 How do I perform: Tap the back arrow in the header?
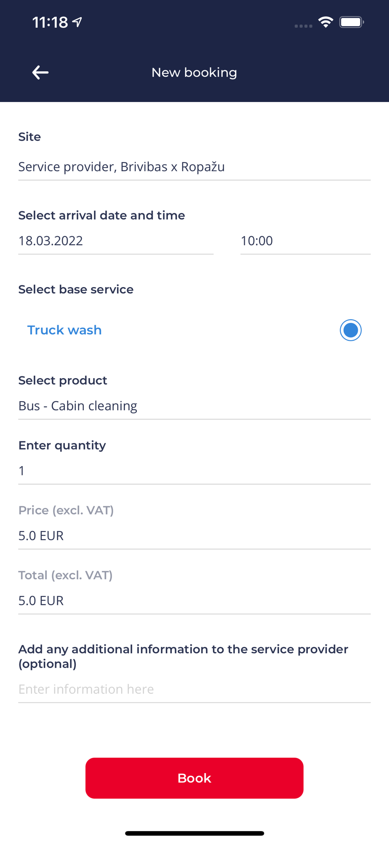[x=40, y=72]
